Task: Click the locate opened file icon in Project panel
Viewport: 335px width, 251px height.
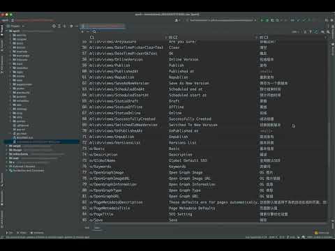Action: [x=54, y=26]
